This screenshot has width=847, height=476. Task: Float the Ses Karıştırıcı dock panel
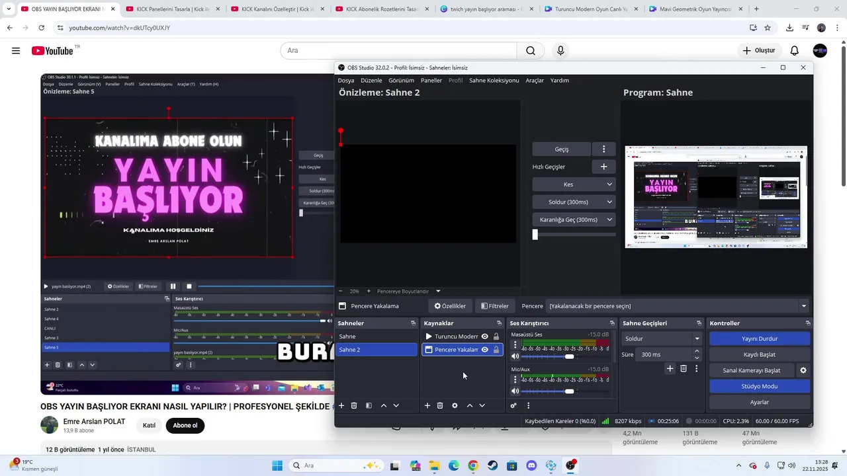tap(612, 323)
